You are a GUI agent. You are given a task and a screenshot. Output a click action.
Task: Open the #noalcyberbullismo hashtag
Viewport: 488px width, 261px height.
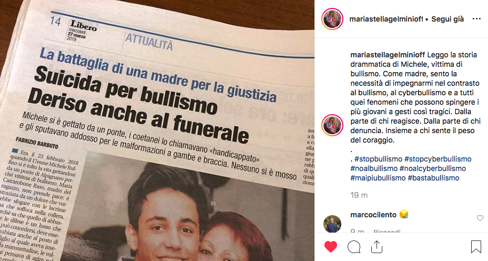(x=433, y=168)
